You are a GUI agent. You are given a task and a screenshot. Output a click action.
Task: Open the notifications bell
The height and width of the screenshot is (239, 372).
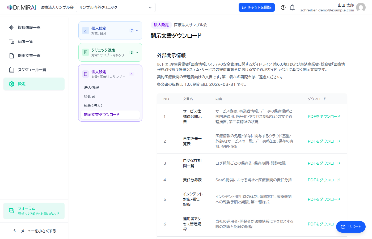click(x=292, y=7)
